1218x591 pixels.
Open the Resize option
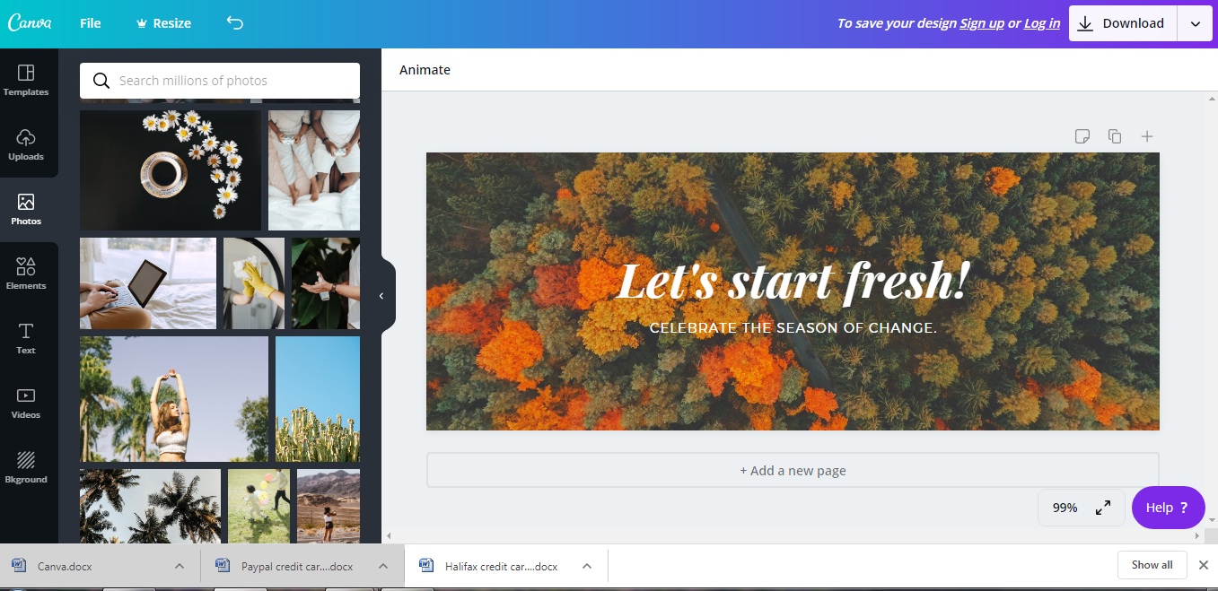163,23
